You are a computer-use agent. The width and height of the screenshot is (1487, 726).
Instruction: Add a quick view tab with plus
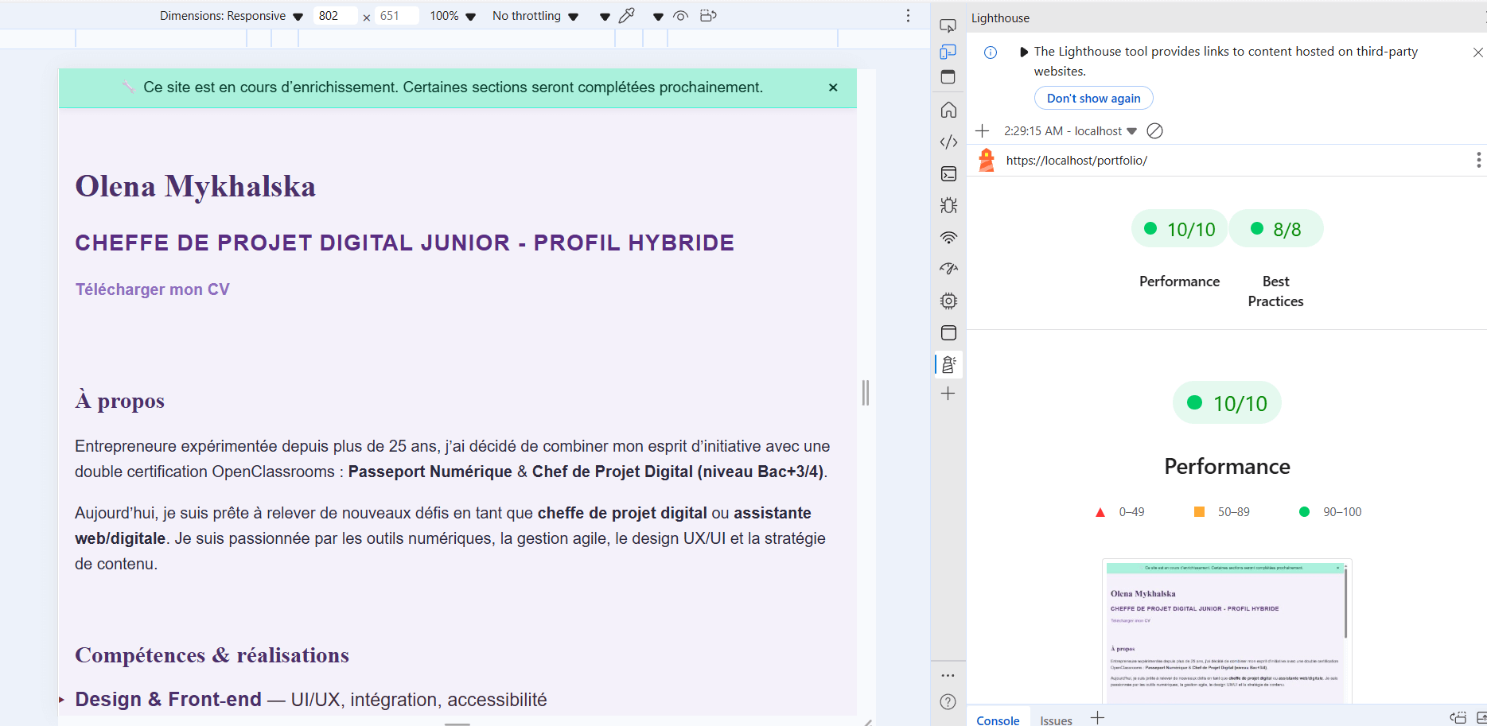(x=1097, y=718)
